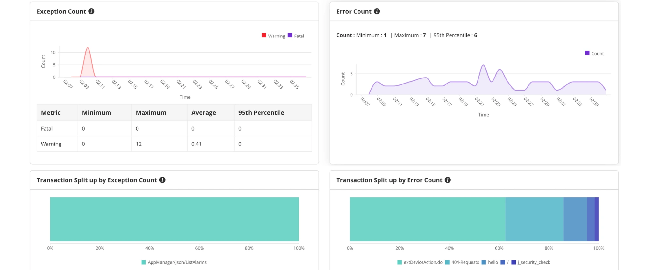Click the 404-Requests bar segment
The height and width of the screenshot is (270, 652).
pyautogui.click(x=534, y=219)
